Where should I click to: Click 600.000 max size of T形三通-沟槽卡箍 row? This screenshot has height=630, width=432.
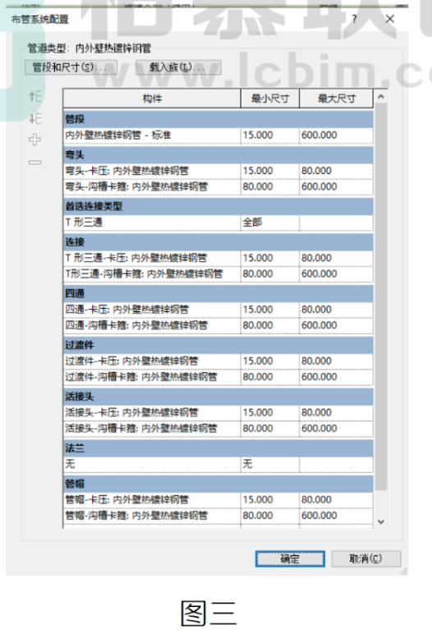pos(337,274)
